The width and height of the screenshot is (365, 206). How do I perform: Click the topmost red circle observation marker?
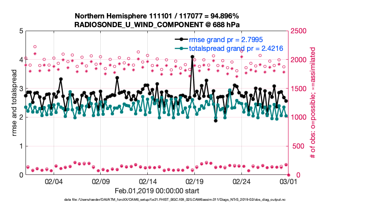[35, 46]
